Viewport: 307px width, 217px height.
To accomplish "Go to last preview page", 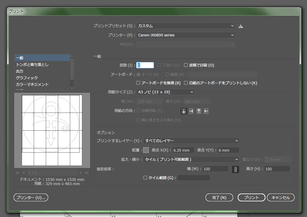I will click(87, 173).
